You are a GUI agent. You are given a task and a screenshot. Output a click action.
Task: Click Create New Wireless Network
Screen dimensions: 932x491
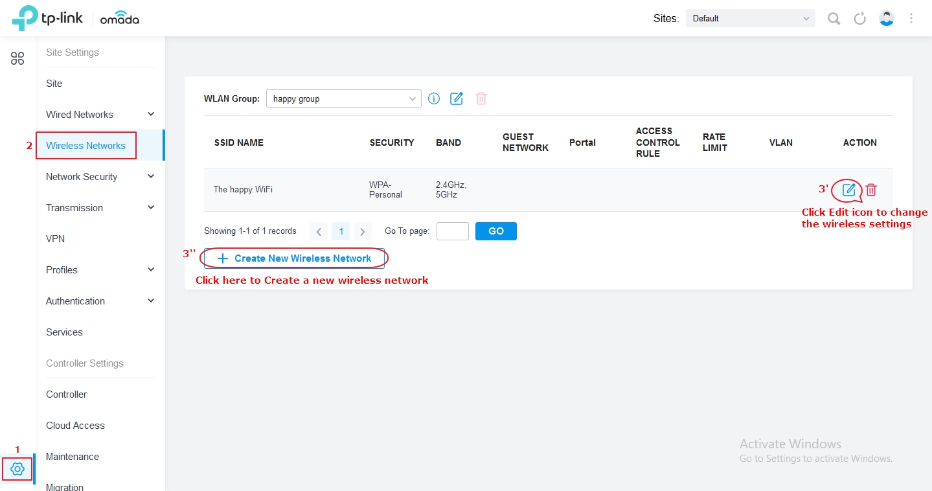pyautogui.click(x=294, y=258)
